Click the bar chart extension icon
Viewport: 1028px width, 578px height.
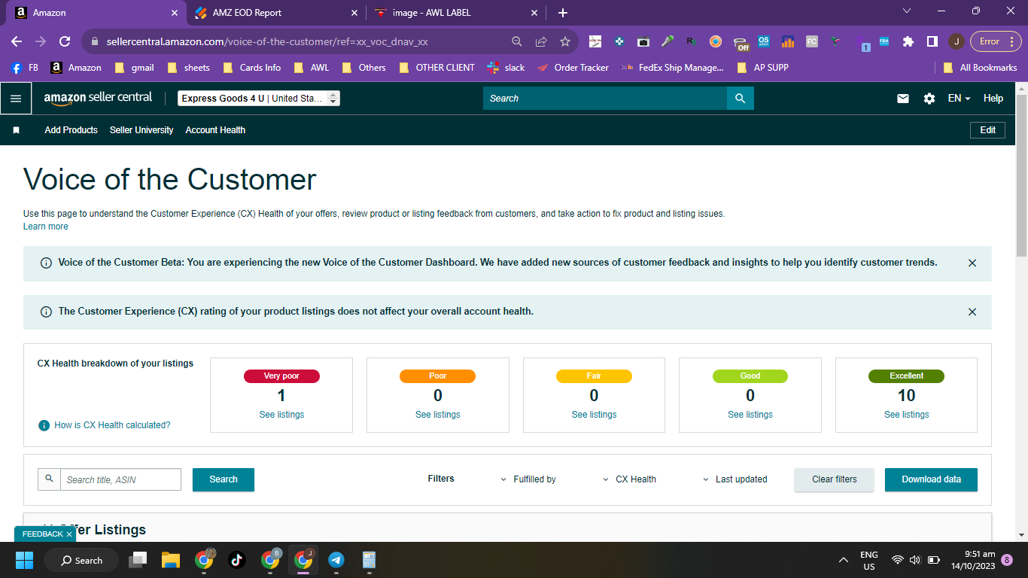coord(788,41)
